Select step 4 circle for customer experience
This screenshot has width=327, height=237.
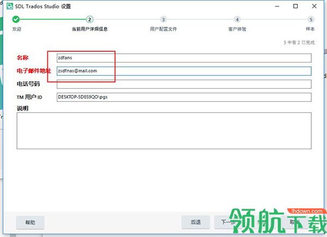coord(237,20)
